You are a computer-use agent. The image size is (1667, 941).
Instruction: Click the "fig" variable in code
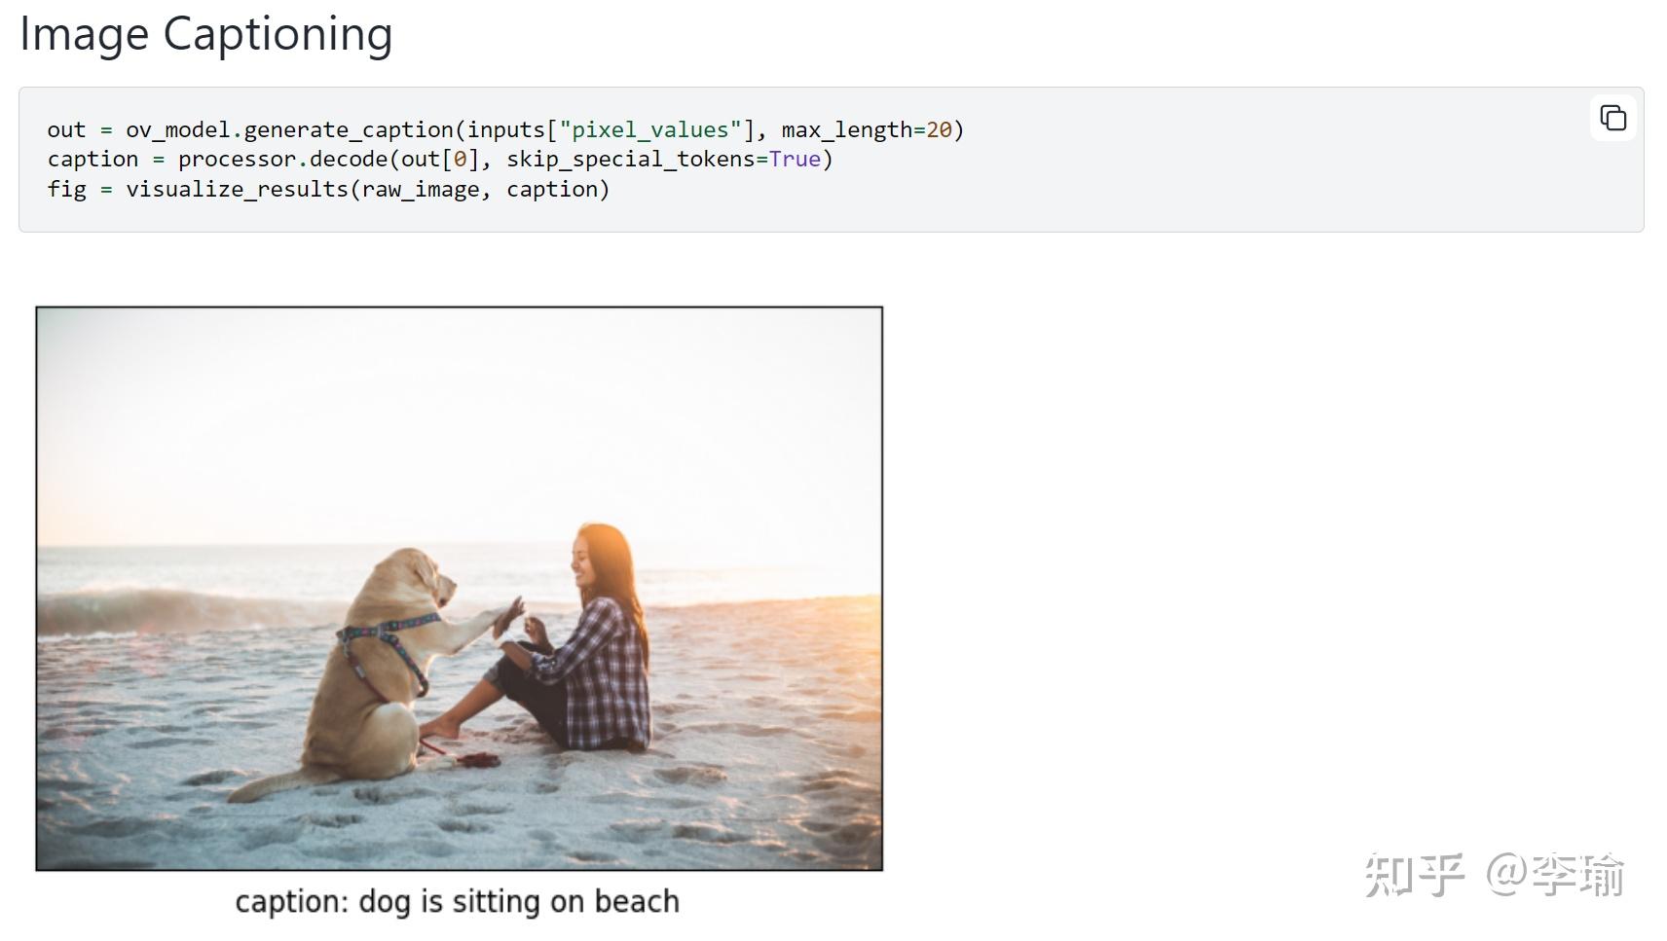66,189
